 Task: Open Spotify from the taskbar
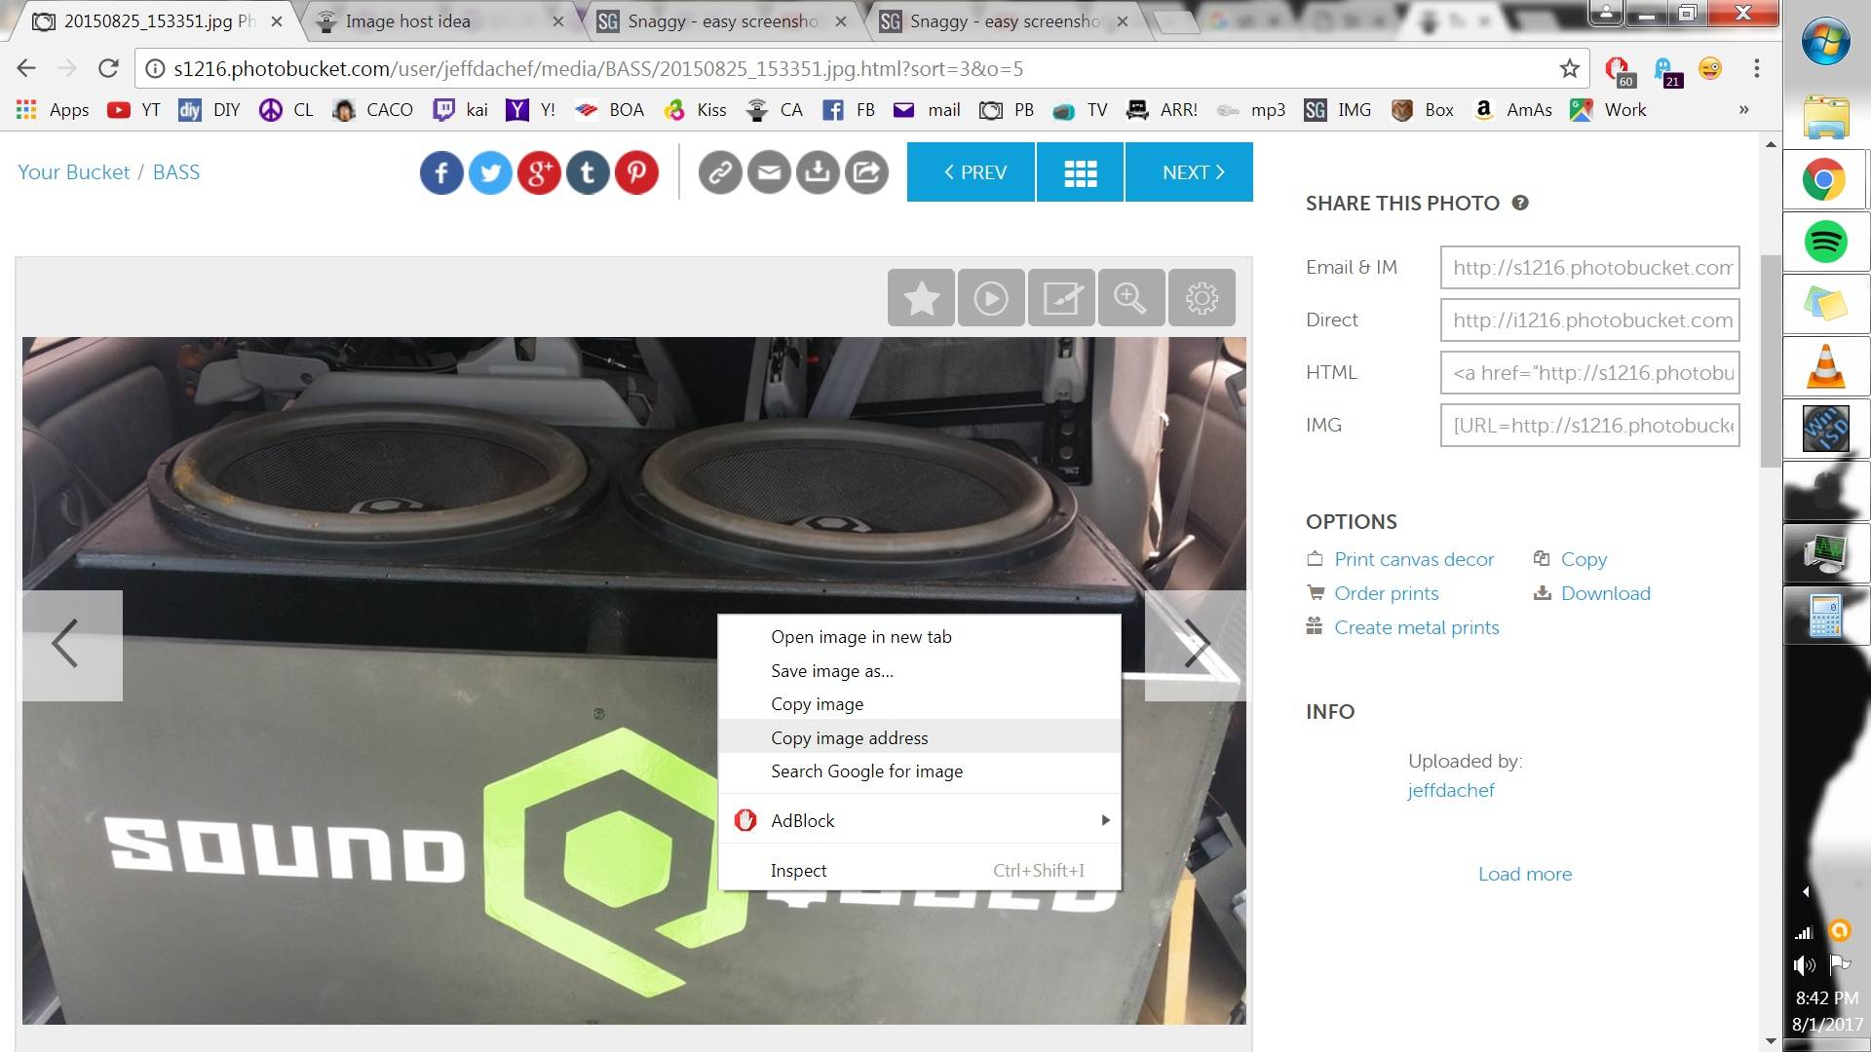(x=1825, y=242)
